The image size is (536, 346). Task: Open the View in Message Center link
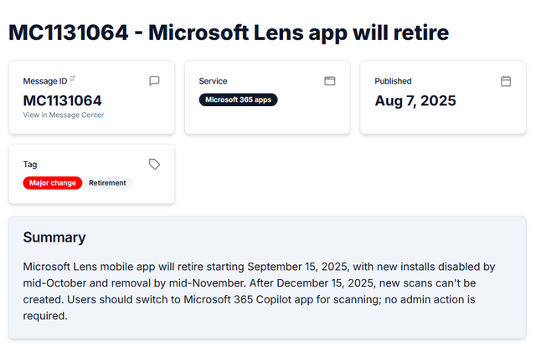[x=64, y=115]
